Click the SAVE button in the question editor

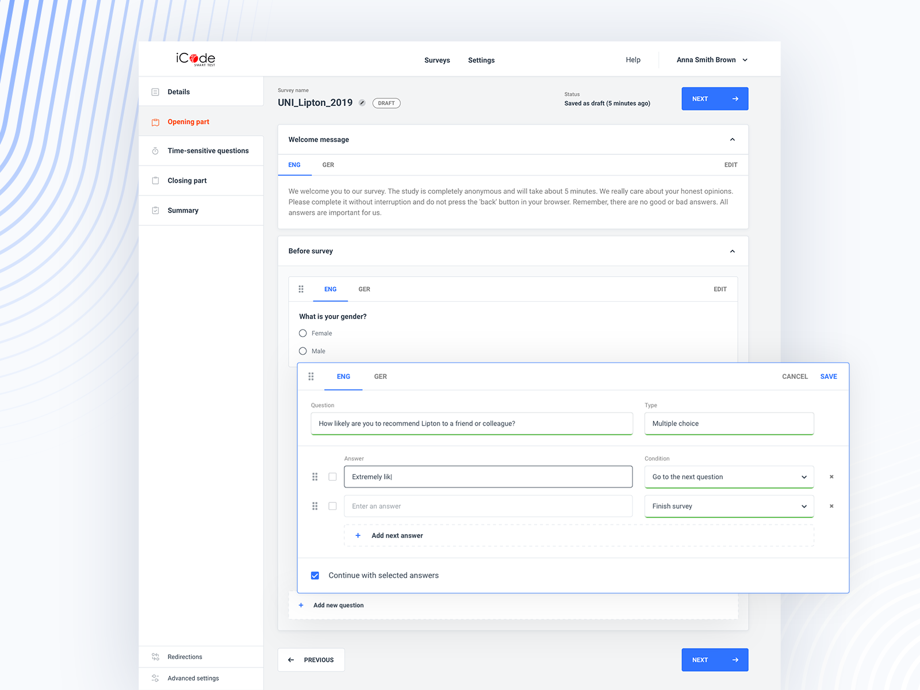tap(829, 377)
